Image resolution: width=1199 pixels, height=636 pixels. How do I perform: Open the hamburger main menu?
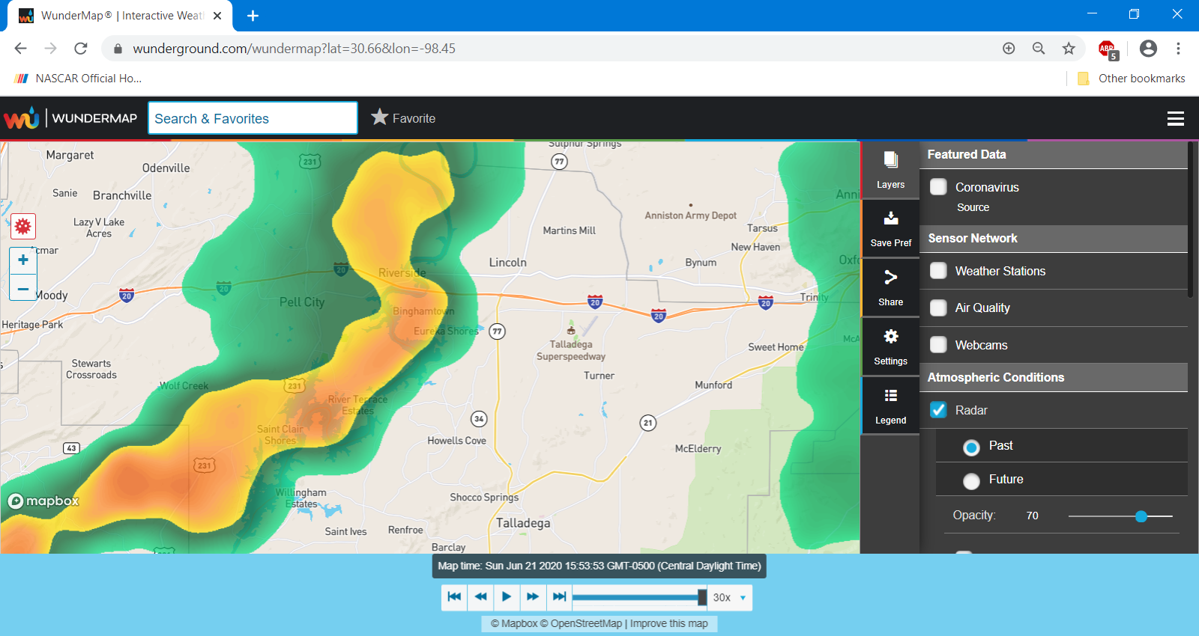click(x=1175, y=118)
